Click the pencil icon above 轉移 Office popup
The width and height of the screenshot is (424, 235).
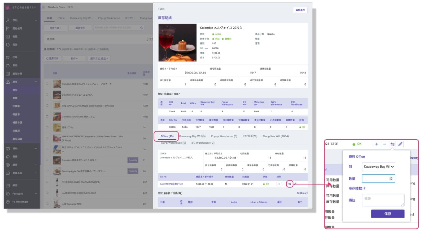tap(400, 144)
